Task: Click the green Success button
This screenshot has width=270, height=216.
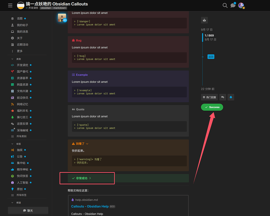Action: [x=212, y=107]
